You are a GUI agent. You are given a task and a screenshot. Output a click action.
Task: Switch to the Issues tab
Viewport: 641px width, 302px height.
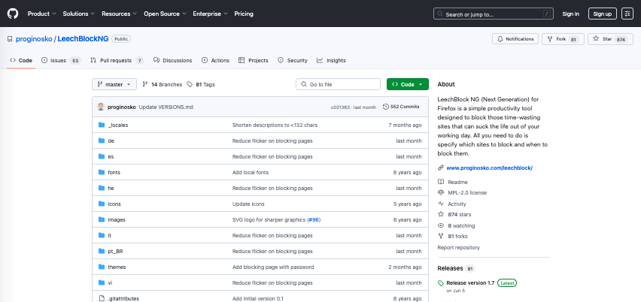(61, 60)
